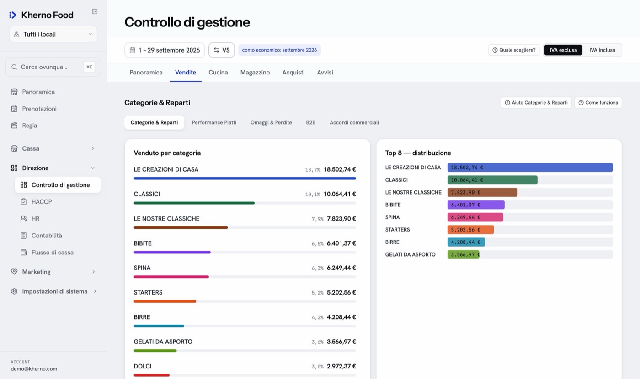Expand Impostazioni di sistema chevron
640x379 pixels.
[95, 291]
